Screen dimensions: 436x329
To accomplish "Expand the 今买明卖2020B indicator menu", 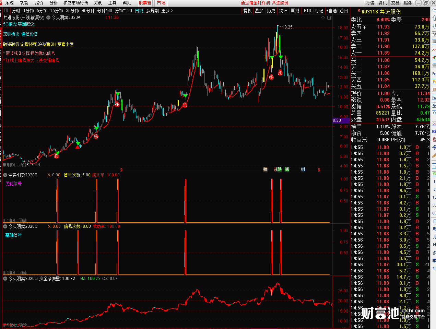I will coord(5,175).
